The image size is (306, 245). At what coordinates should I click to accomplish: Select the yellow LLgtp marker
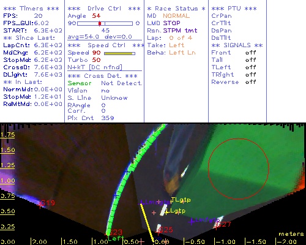[175, 211]
